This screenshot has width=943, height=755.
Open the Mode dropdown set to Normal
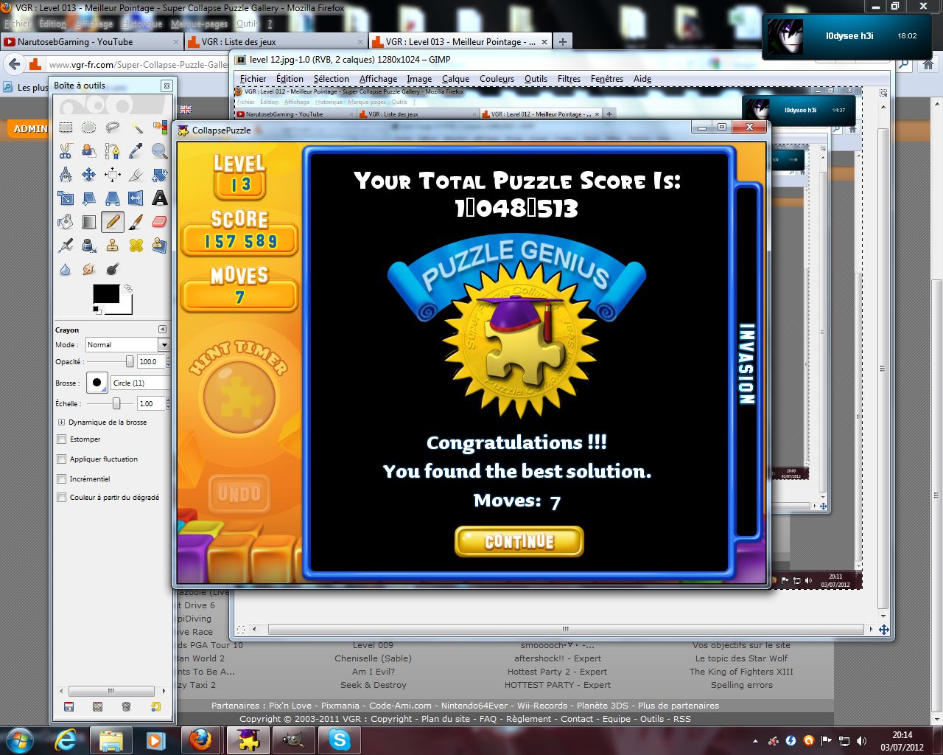[127, 345]
